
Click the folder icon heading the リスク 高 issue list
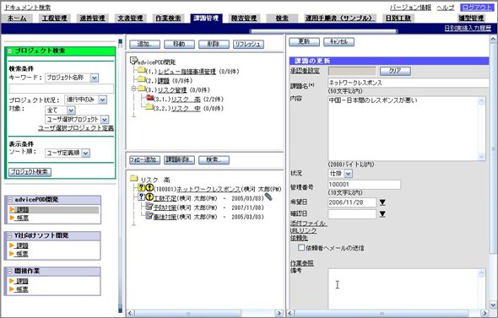pos(134,179)
